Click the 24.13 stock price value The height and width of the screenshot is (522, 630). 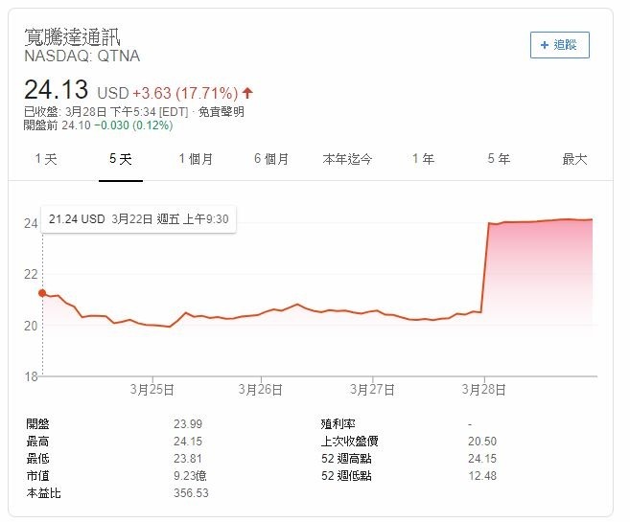point(56,91)
